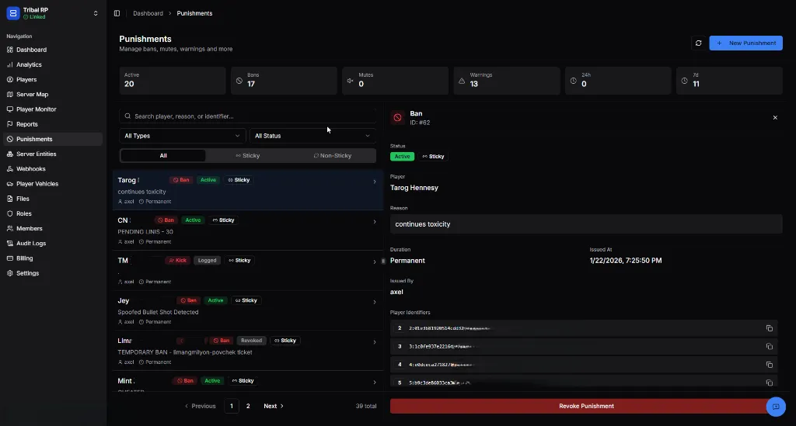Image resolution: width=796 pixels, height=426 pixels.
Task: Click the ban icon in details header
Action: coord(397,117)
